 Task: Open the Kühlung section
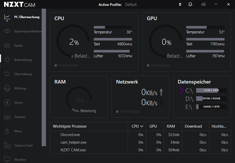20,88
